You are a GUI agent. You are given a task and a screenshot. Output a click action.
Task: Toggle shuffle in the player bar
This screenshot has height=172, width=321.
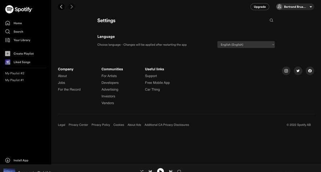tap(142, 171)
